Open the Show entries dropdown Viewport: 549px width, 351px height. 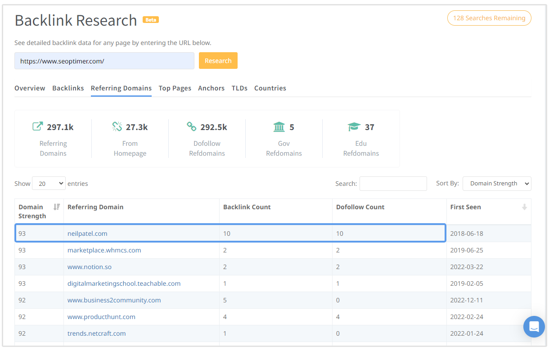point(49,183)
